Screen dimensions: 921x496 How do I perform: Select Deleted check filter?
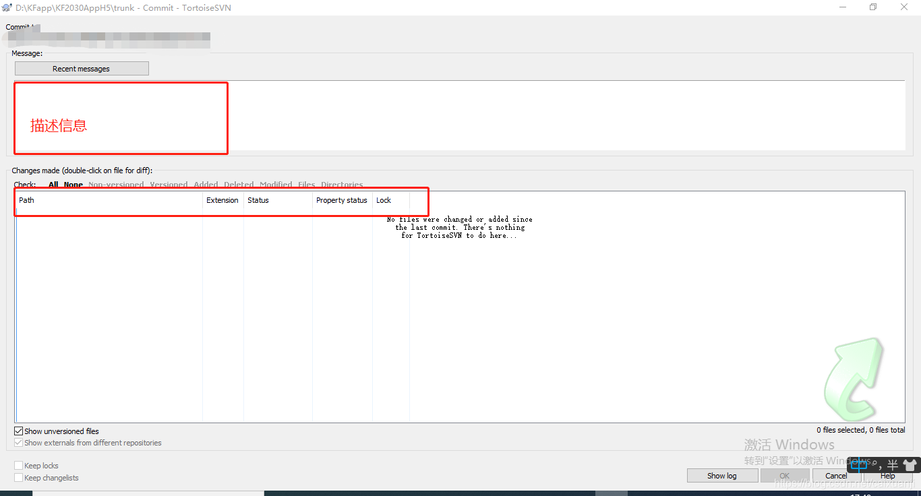tap(239, 185)
